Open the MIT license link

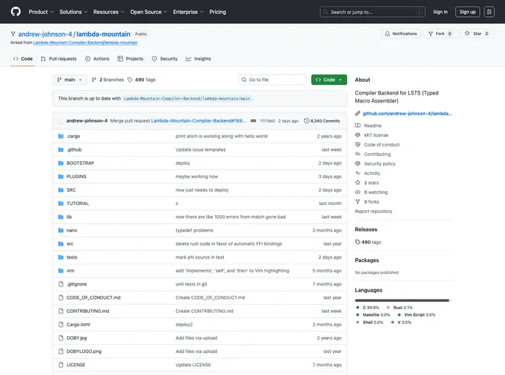pyautogui.click(x=376, y=135)
